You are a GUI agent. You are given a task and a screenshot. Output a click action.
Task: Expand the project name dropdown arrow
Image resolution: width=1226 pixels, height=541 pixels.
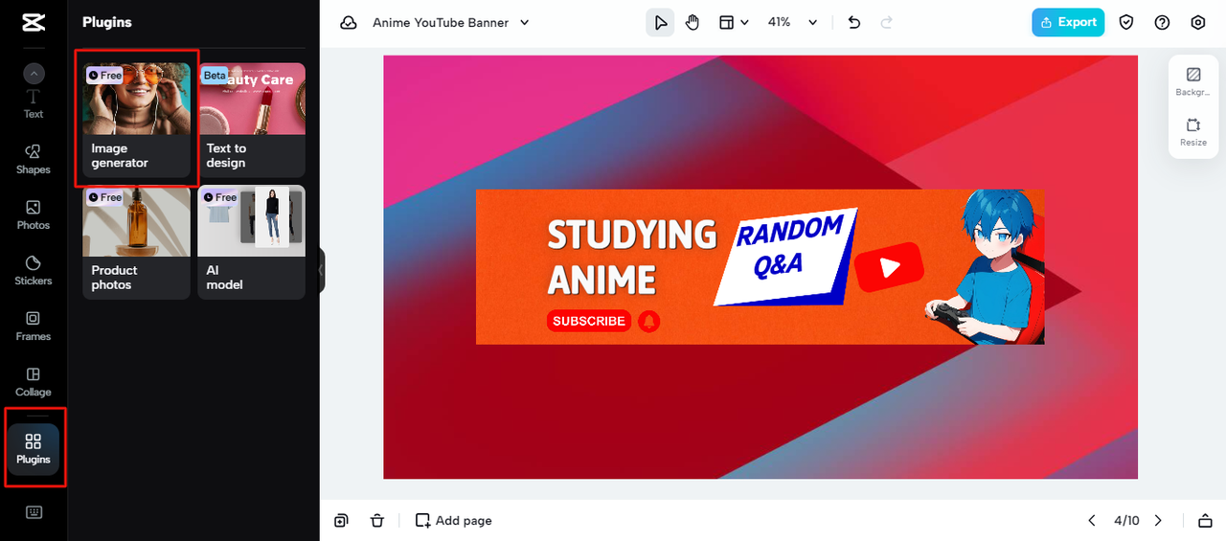524,23
